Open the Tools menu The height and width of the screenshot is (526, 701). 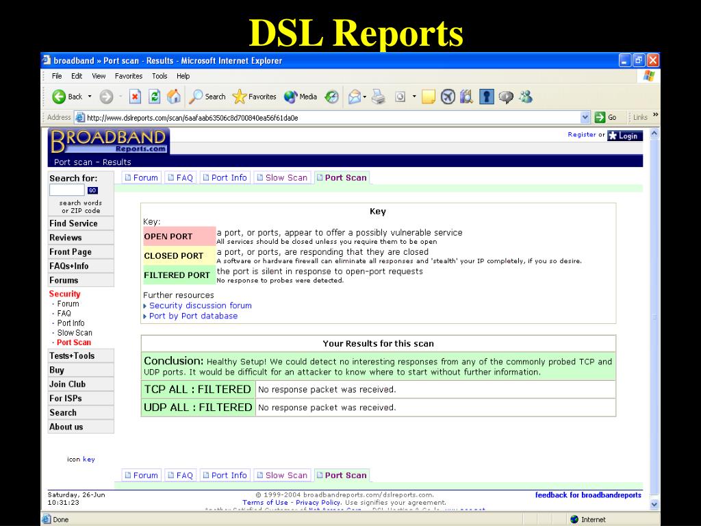click(x=160, y=76)
